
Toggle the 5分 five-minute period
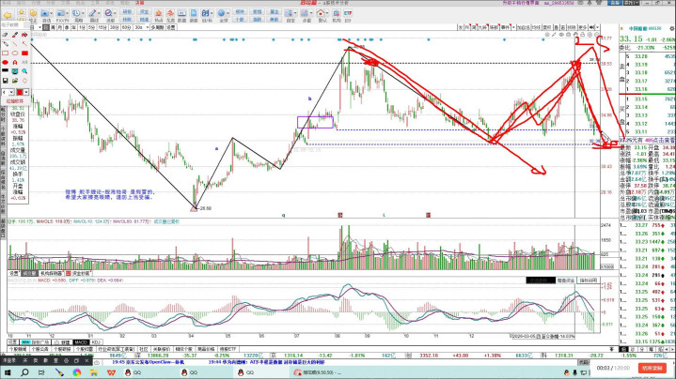[93, 29]
